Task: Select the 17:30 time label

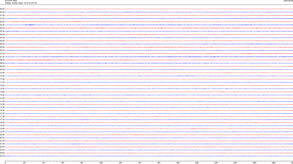Action: click(x=2, y=120)
